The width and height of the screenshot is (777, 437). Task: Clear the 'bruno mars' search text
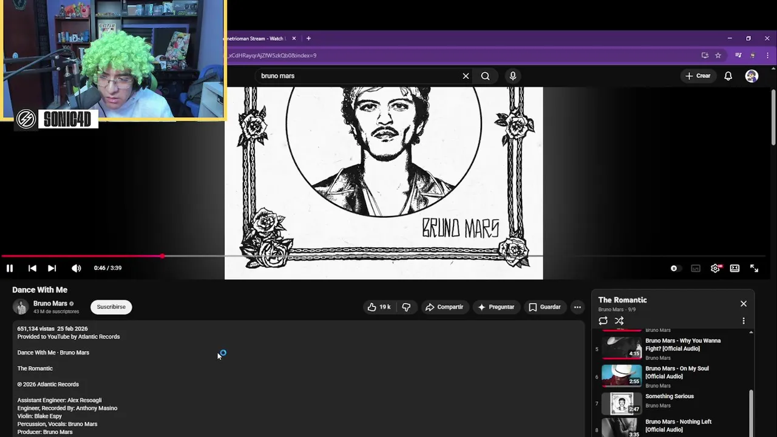coord(466,76)
